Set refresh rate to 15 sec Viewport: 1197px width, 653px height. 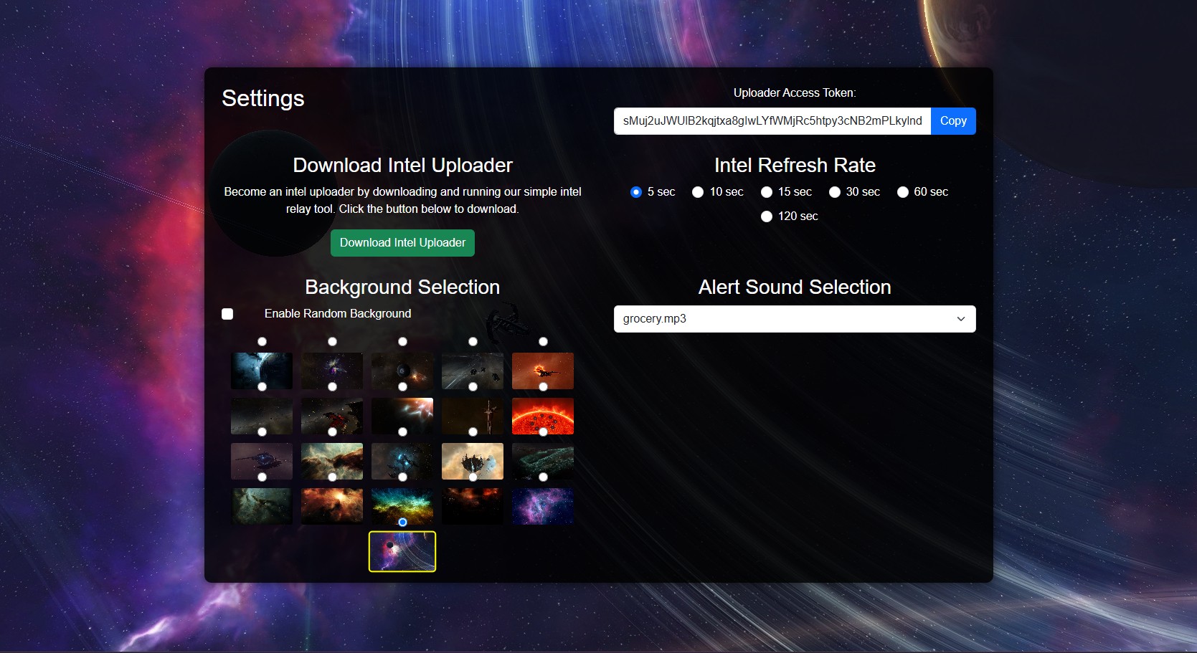coord(767,192)
